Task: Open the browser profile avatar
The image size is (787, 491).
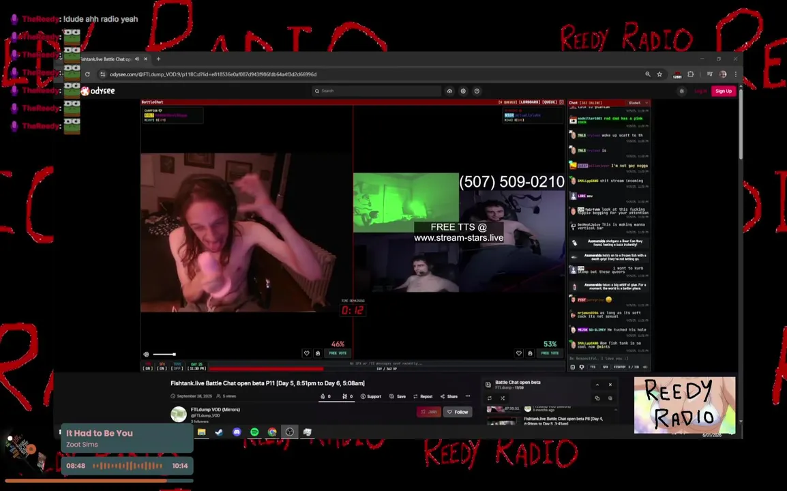Action: pyautogui.click(x=723, y=74)
